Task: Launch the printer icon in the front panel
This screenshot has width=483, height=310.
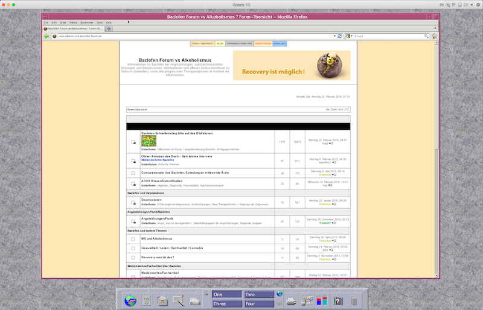Action: pos(291,300)
